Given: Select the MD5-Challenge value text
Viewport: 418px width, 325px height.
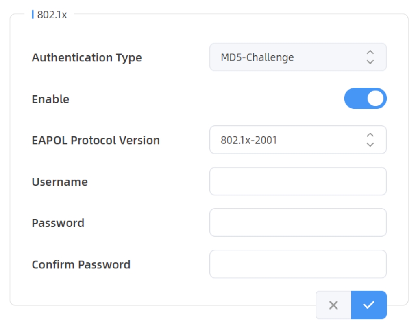Looking at the screenshot, I should [257, 57].
